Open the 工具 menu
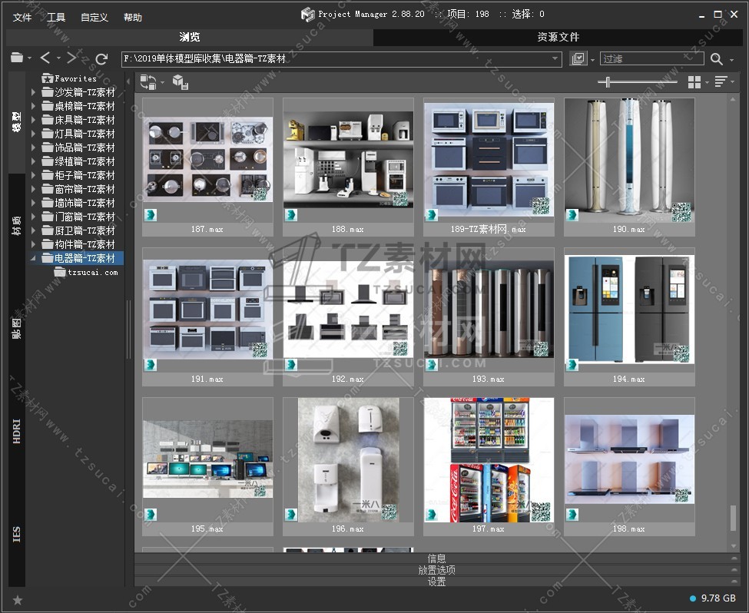Viewport: 749px width, 613px height. coord(56,17)
